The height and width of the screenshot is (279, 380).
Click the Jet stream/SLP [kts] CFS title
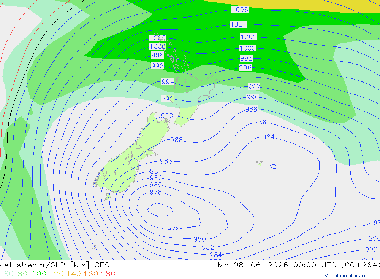click(55, 265)
